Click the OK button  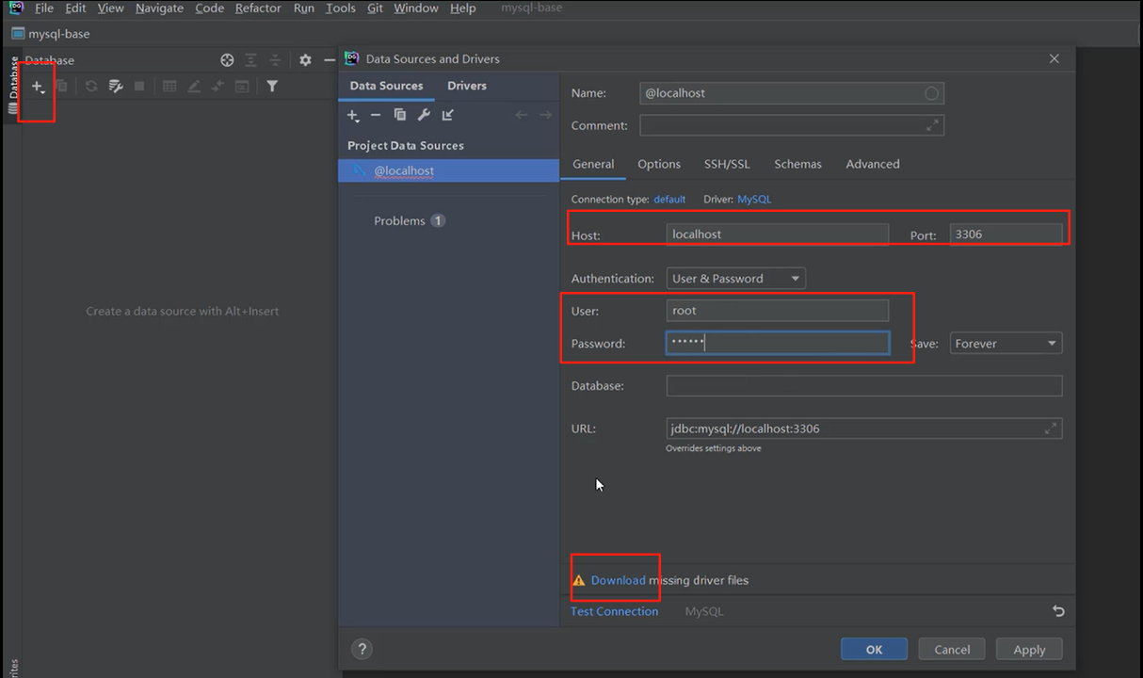874,649
